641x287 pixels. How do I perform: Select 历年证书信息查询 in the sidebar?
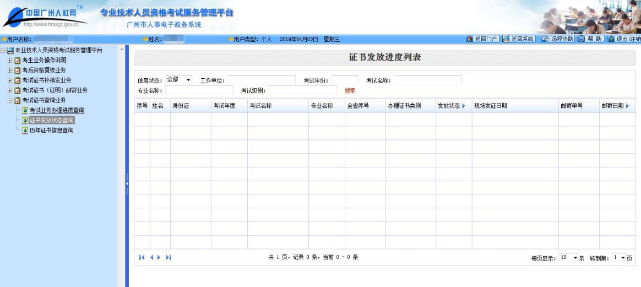pyautogui.click(x=51, y=131)
